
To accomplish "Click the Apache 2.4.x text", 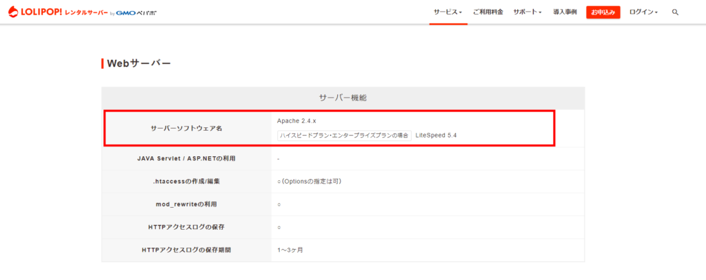I will (296, 121).
